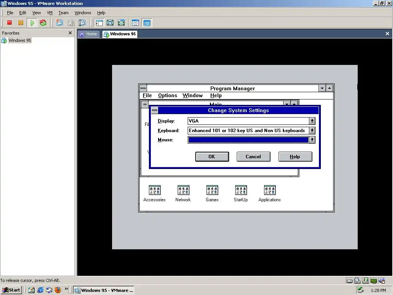Open VMware Windows menu
Screen dimensions: 393x295
pos(83,13)
